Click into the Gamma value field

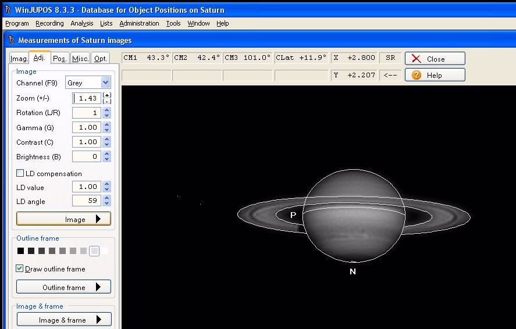86,127
